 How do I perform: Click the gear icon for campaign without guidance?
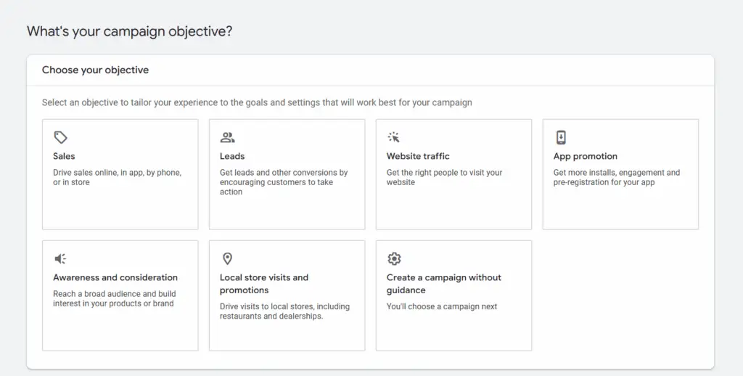coord(394,258)
